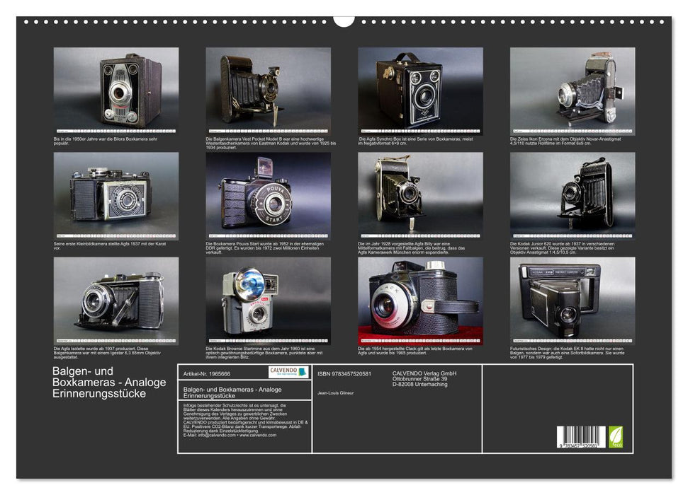Open the Agfa Karat camera photo
This screenshot has width=688, height=495.
pos(116,193)
